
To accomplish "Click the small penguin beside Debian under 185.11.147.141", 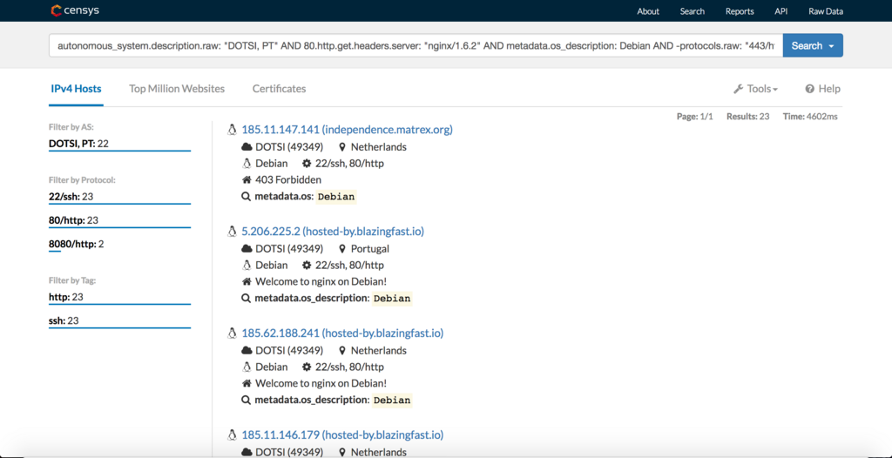I will pyautogui.click(x=247, y=164).
